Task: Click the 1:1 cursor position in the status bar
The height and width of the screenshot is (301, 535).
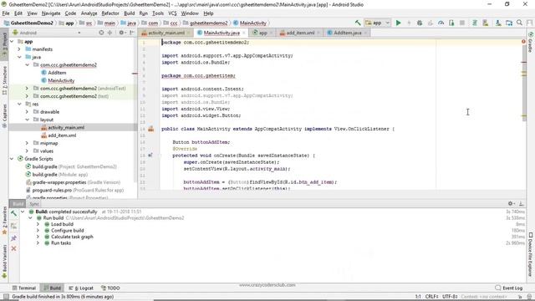Action: point(418,297)
